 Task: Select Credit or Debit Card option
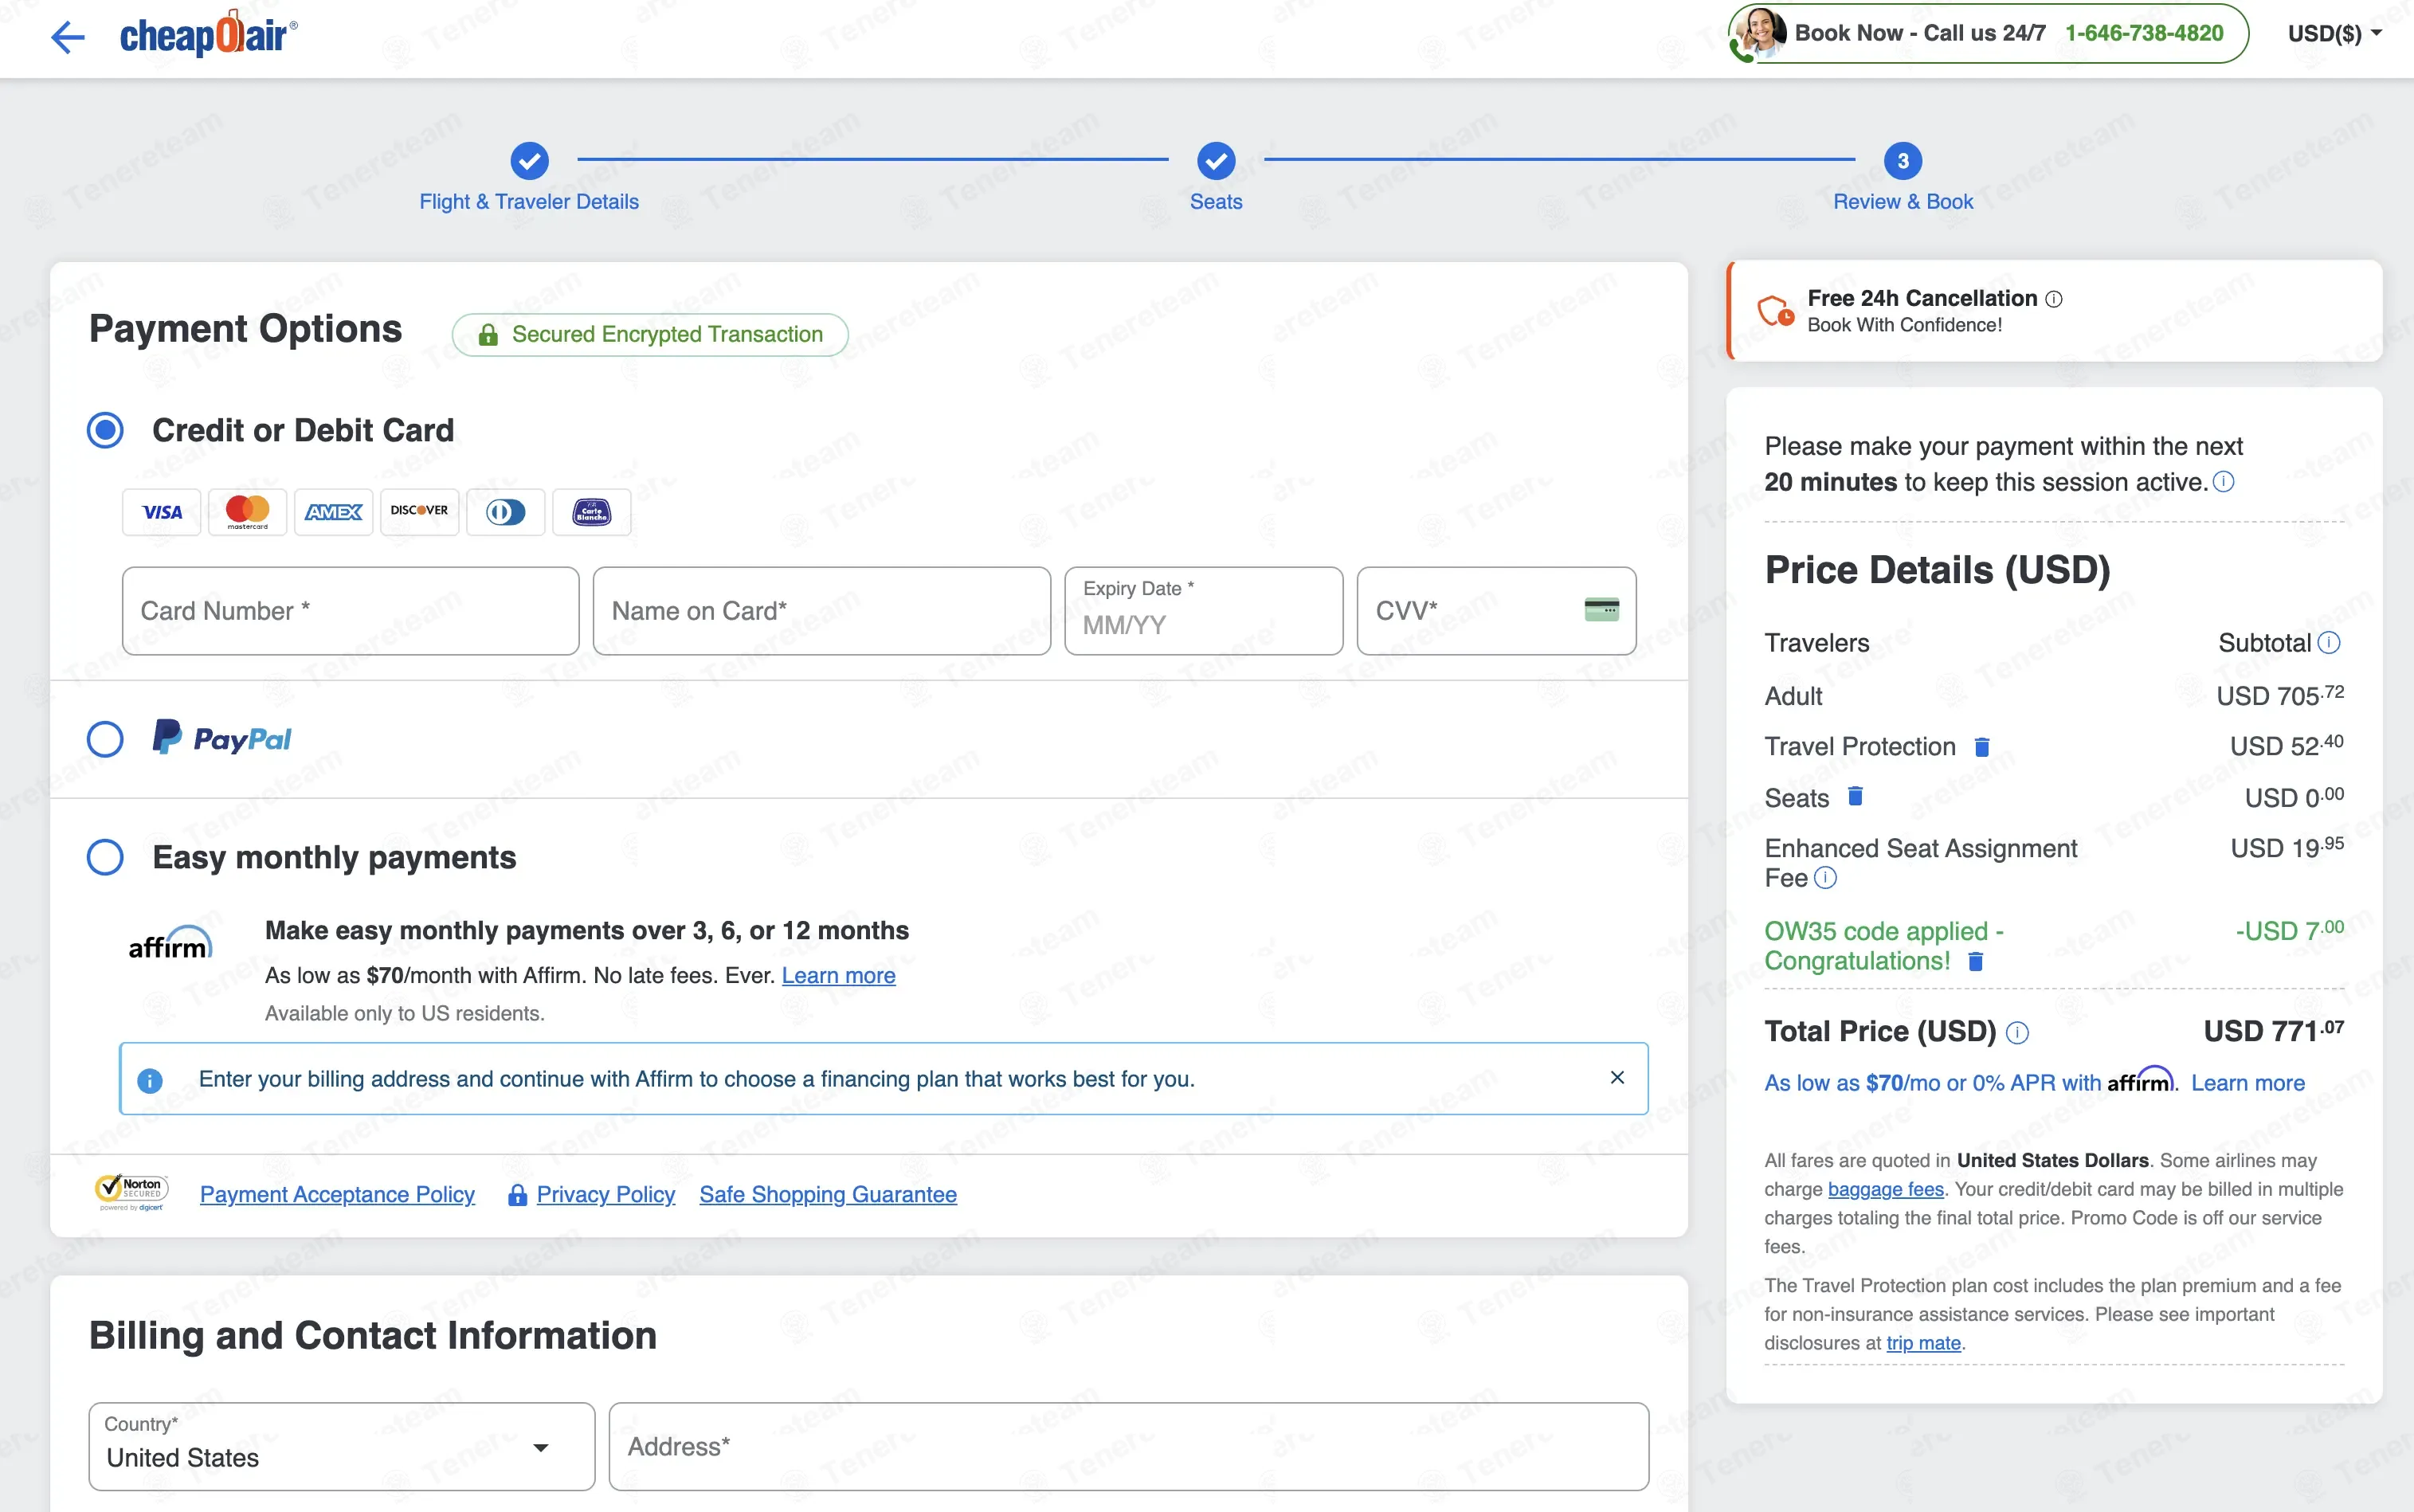[106, 430]
